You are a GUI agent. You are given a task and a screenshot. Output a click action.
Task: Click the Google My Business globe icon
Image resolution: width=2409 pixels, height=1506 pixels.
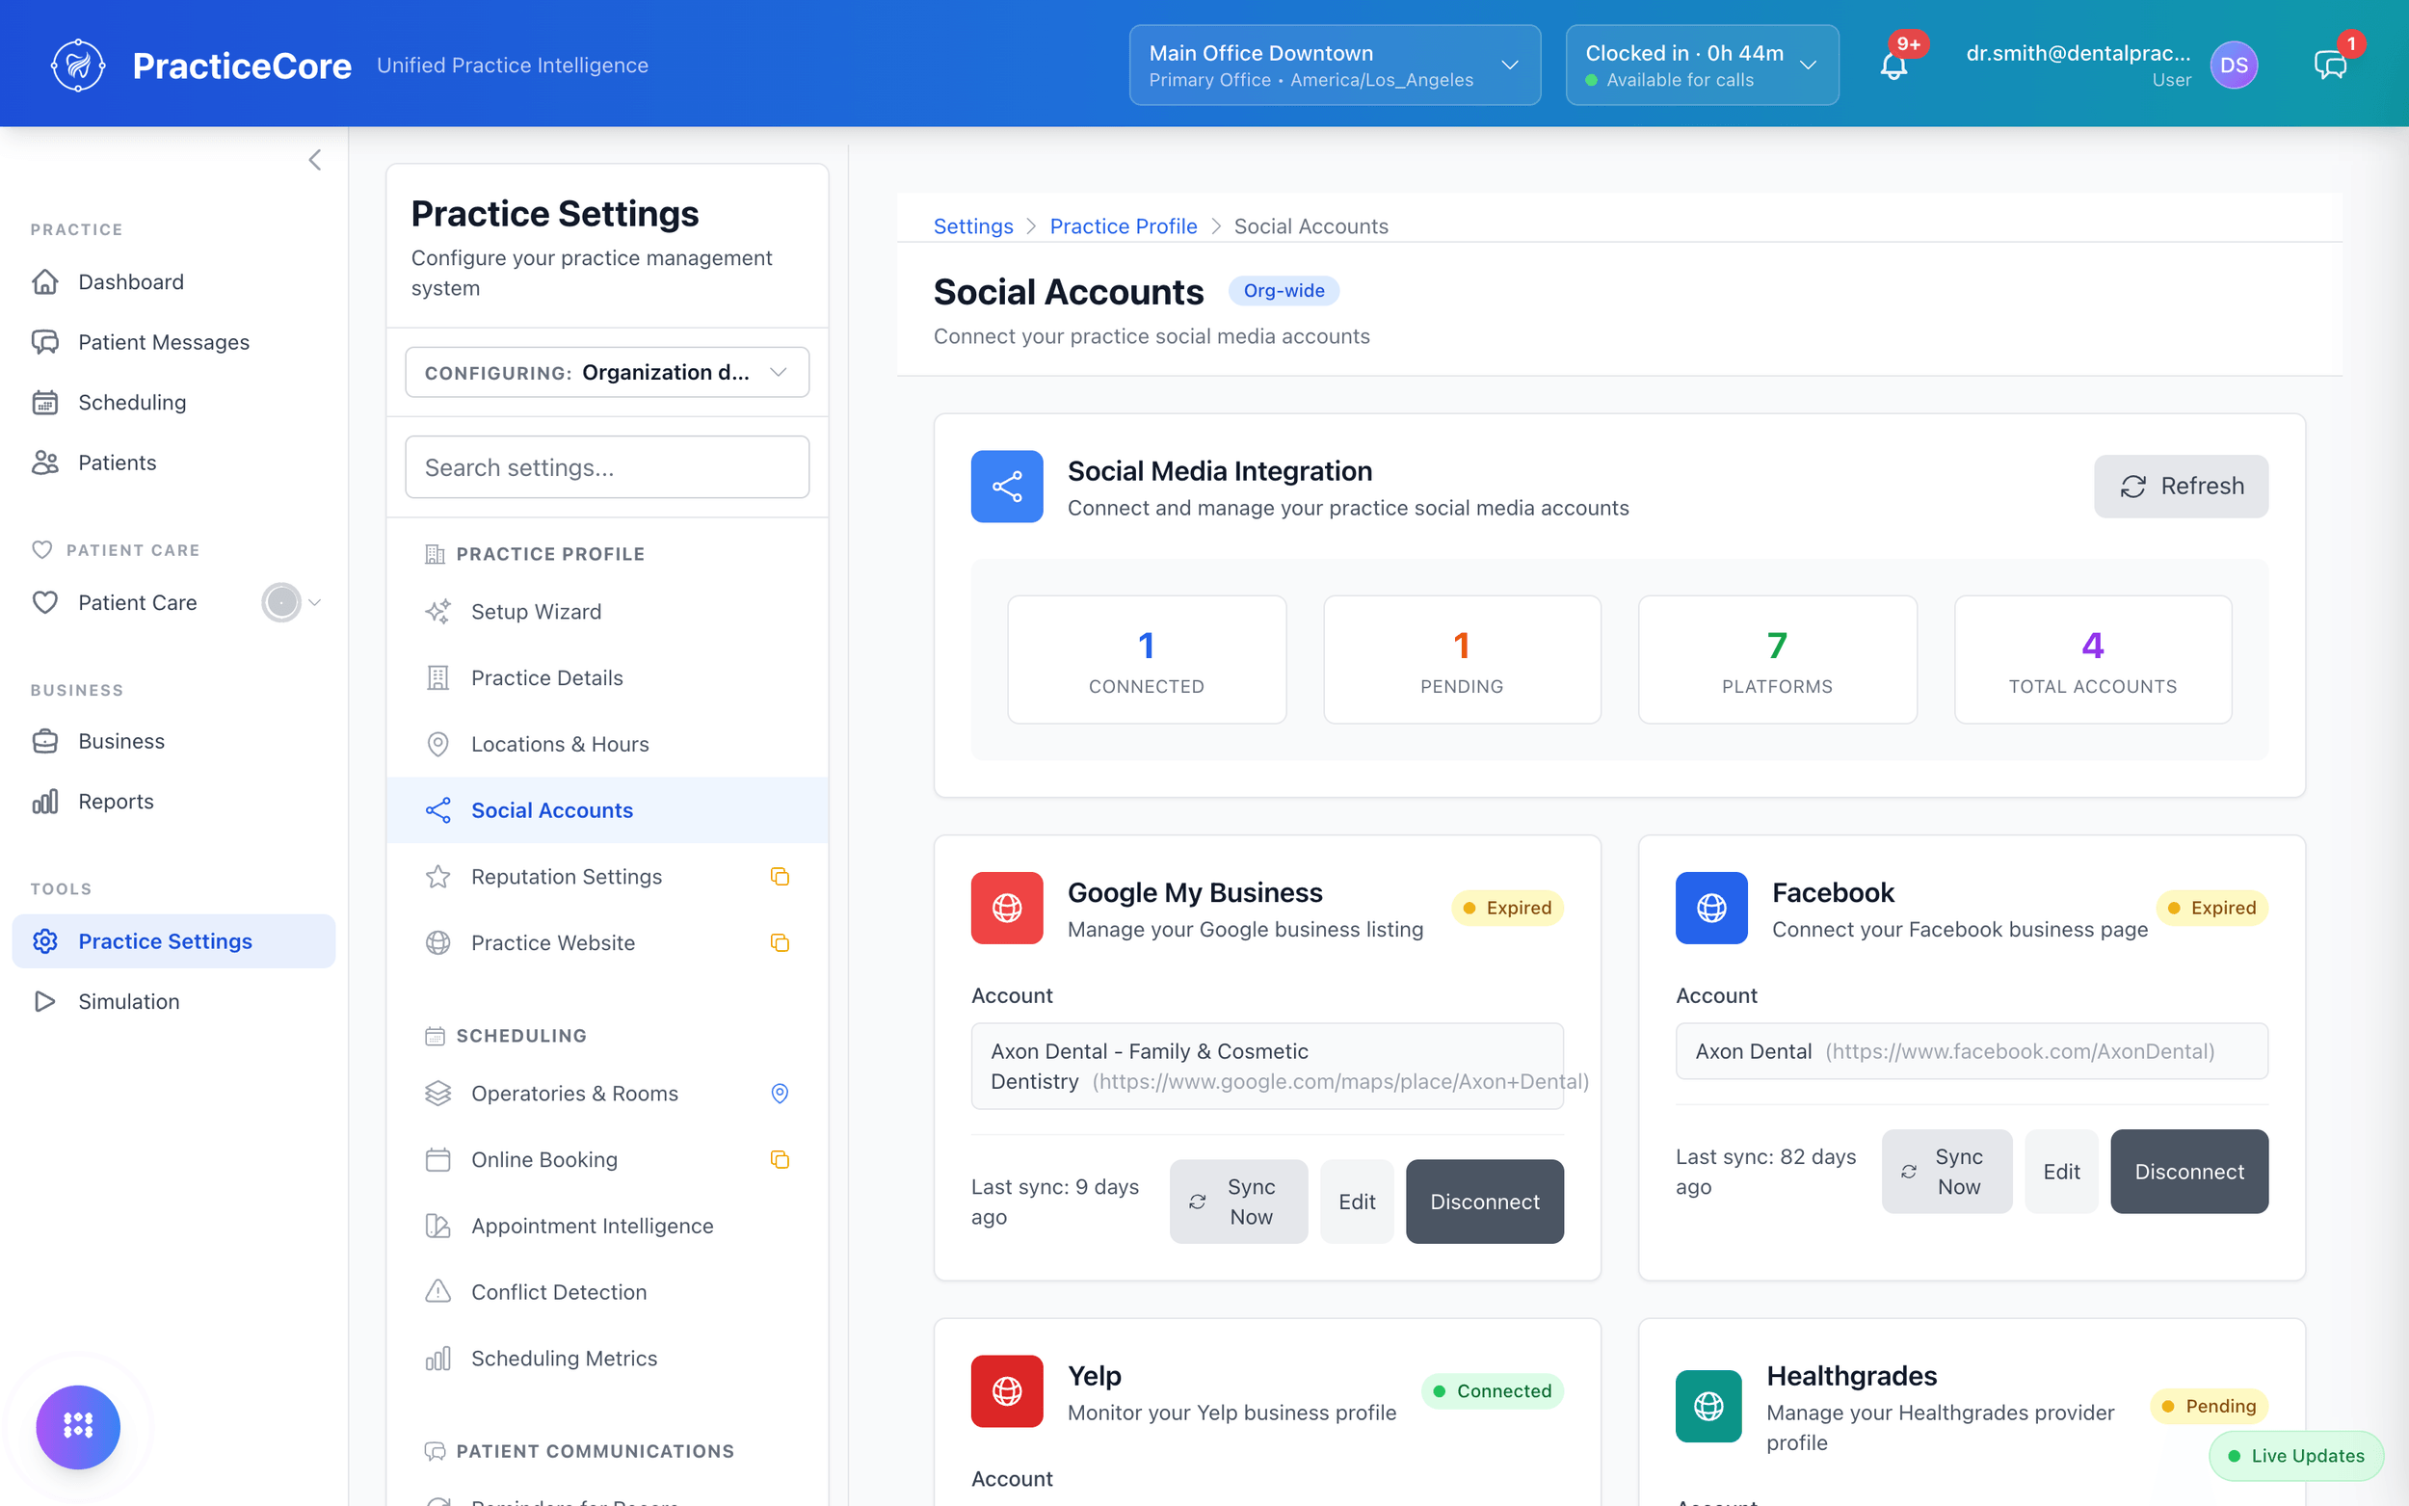tap(1007, 908)
